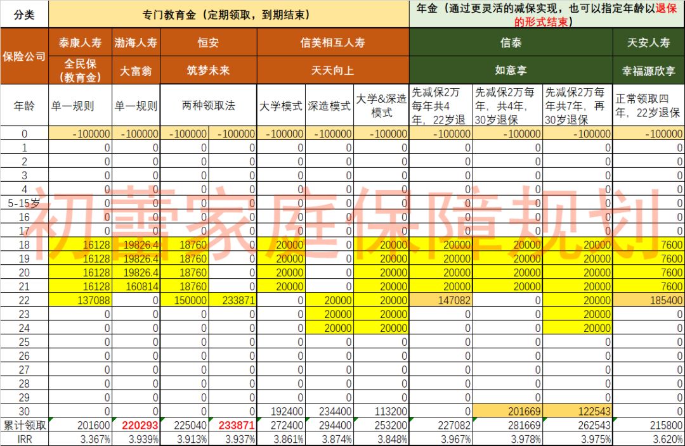Click the 3.861% IRR value
This screenshot has height=446, width=685.
[x=281, y=439]
